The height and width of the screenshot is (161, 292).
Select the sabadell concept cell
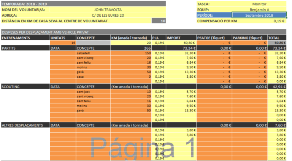(93, 53)
